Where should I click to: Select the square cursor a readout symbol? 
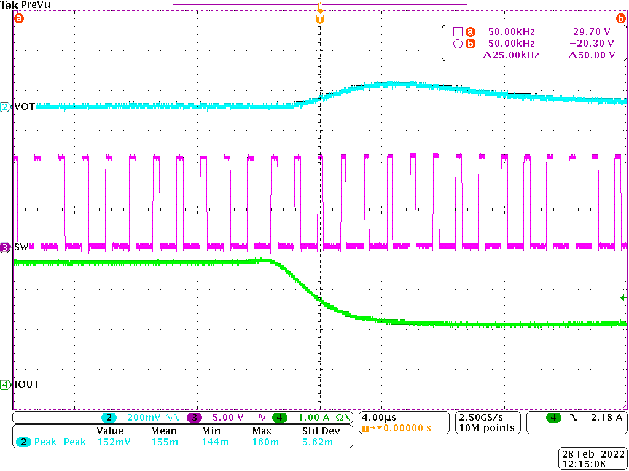[457, 32]
